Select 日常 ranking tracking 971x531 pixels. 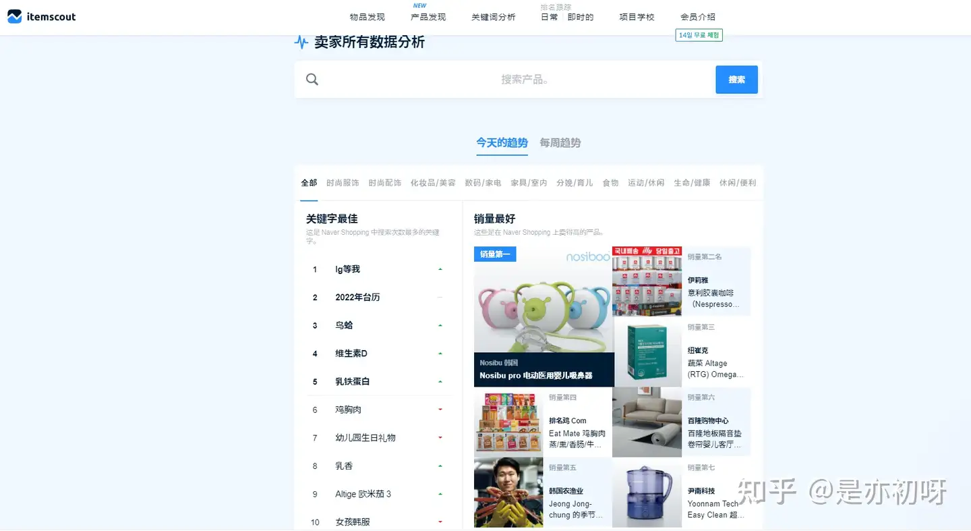point(550,17)
